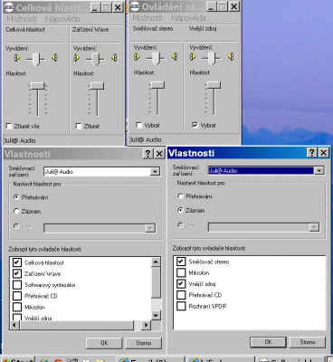Viewport: 333px width, 362px height.
Task: Select Přehrávání radio in right Vlastnosti dialog
Action: coord(180,196)
